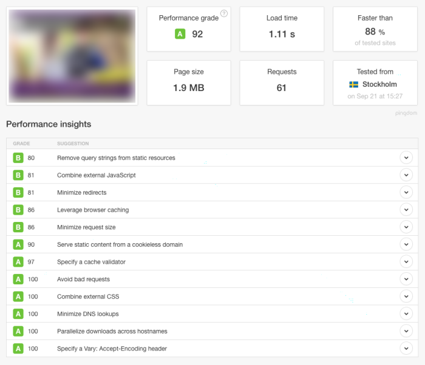Expand Serve static content from cookieless domain

406,244
